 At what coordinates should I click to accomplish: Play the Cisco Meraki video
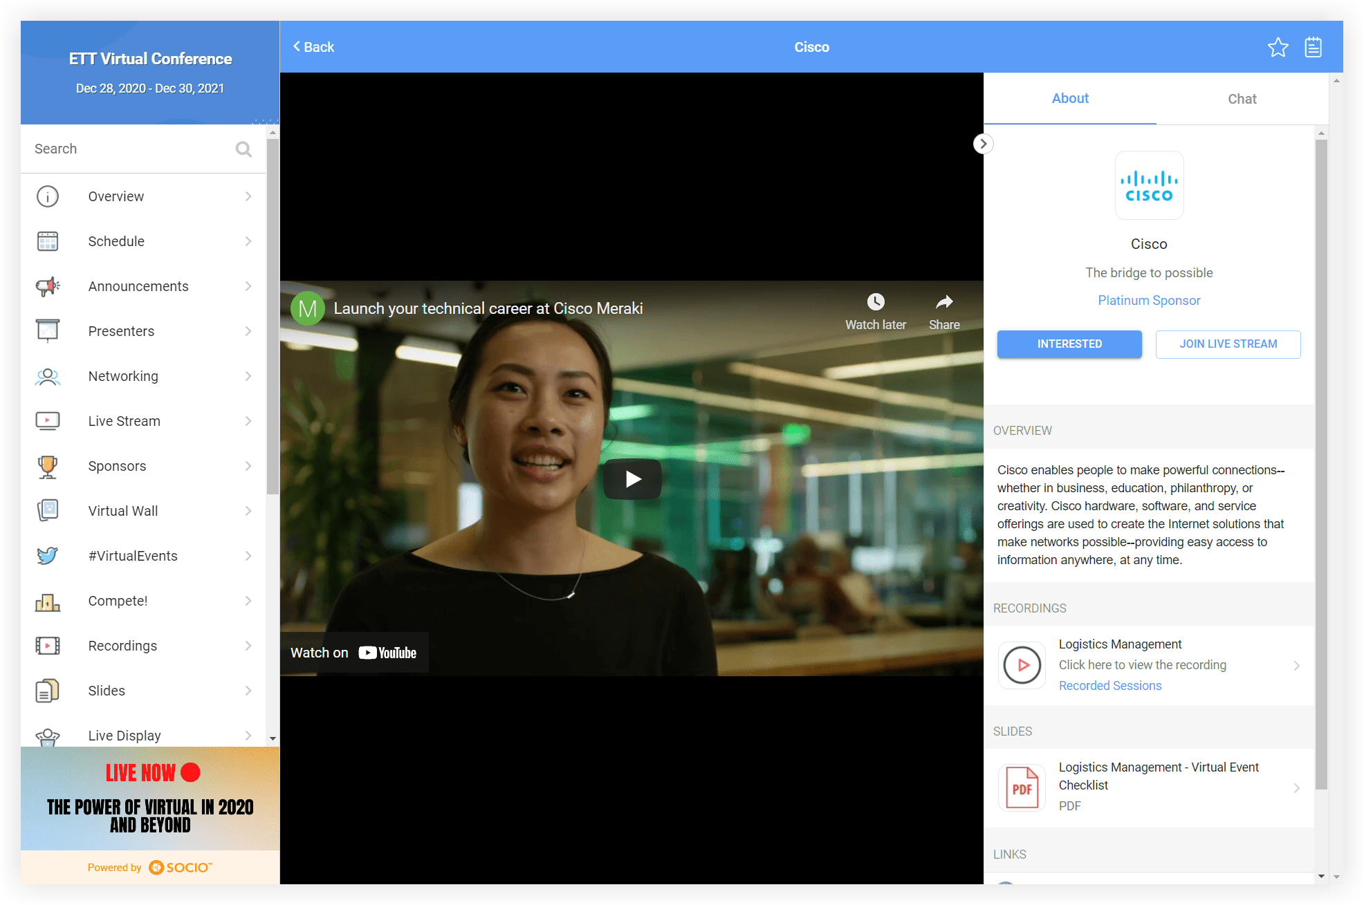click(632, 478)
